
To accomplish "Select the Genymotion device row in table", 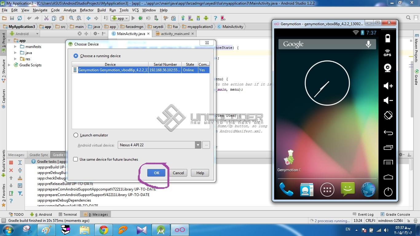I will 141,70.
